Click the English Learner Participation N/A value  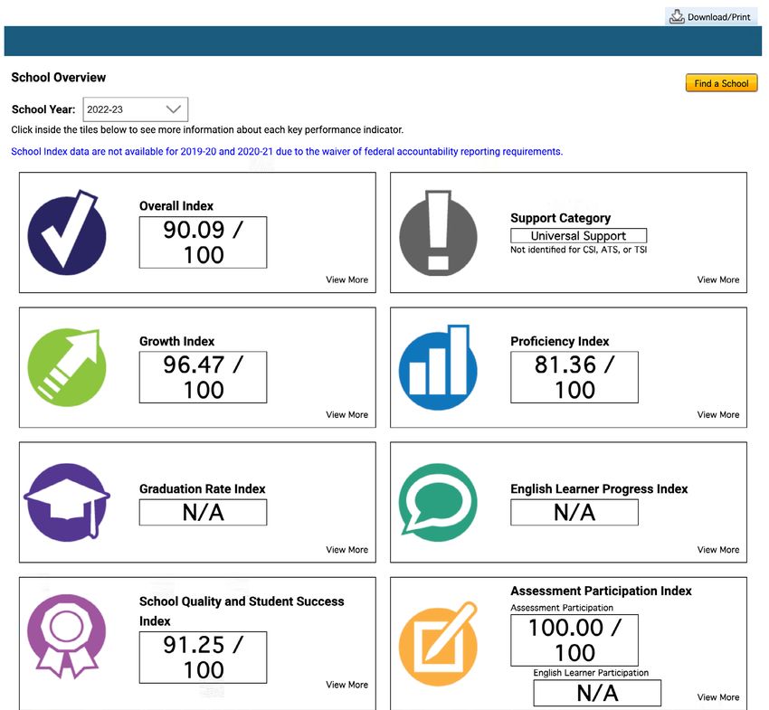pyautogui.click(x=597, y=693)
